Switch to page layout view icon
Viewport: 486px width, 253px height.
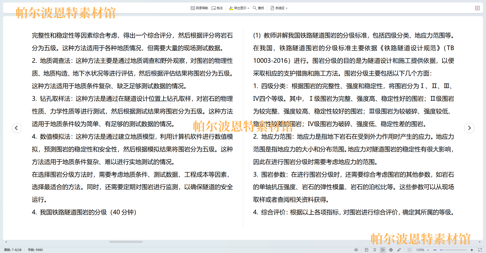[x=367, y=250]
